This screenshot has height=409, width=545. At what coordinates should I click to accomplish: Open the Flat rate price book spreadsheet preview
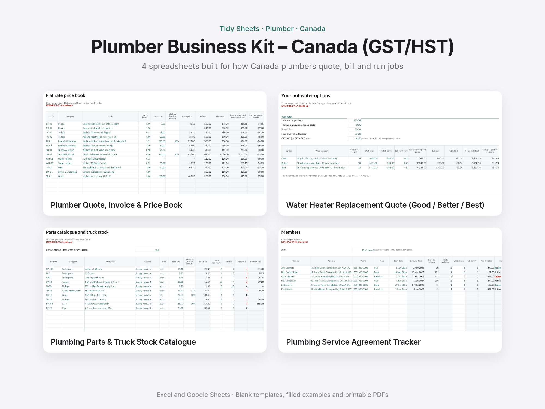tap(155, 143)
